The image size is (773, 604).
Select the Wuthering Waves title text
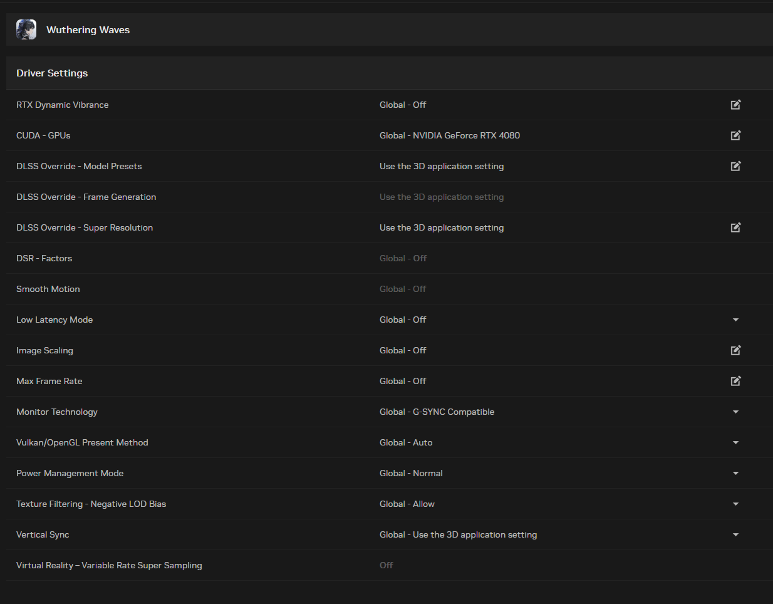coord(88,29)
